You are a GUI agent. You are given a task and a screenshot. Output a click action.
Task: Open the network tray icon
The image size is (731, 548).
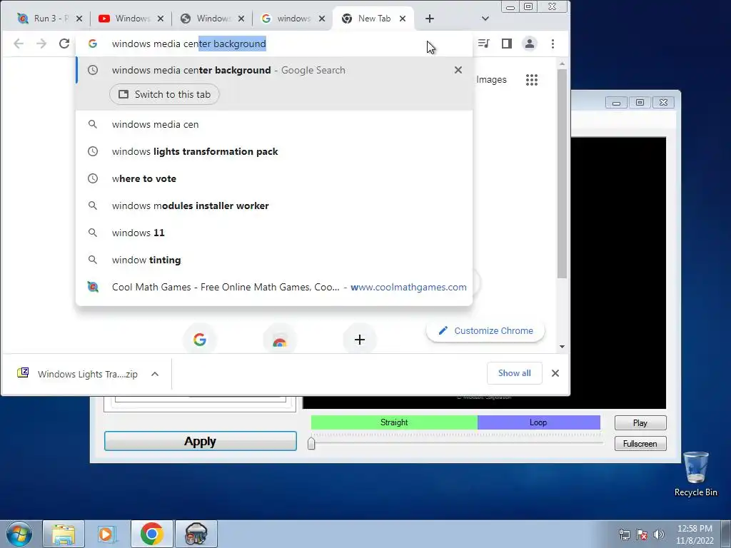(624, 534)
